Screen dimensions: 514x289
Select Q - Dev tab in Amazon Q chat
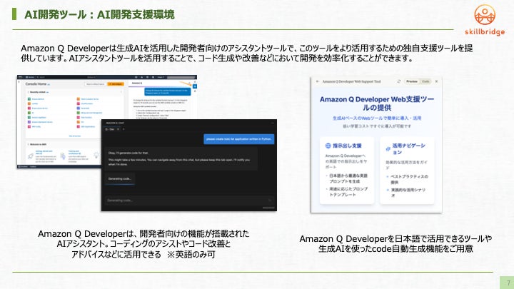[x=110, y=129]
